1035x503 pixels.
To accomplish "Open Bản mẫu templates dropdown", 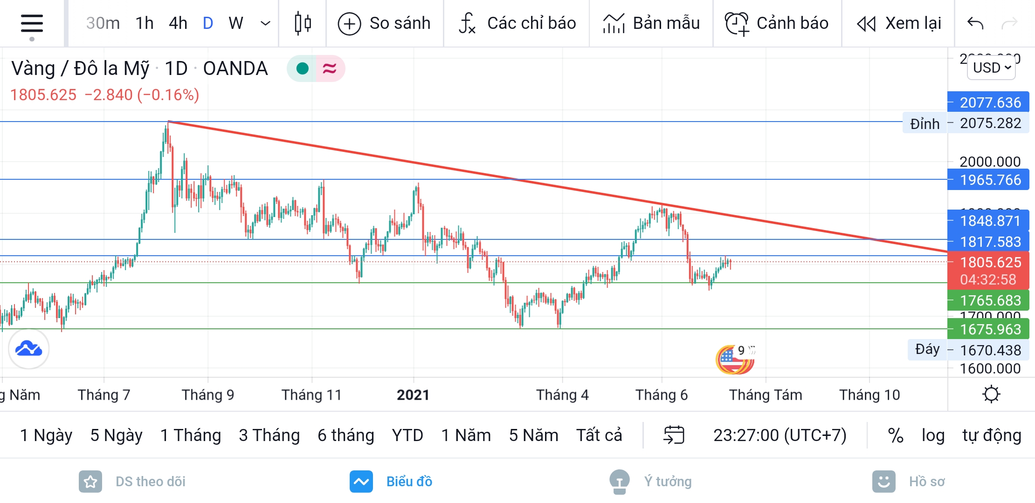I will (651, 23).
